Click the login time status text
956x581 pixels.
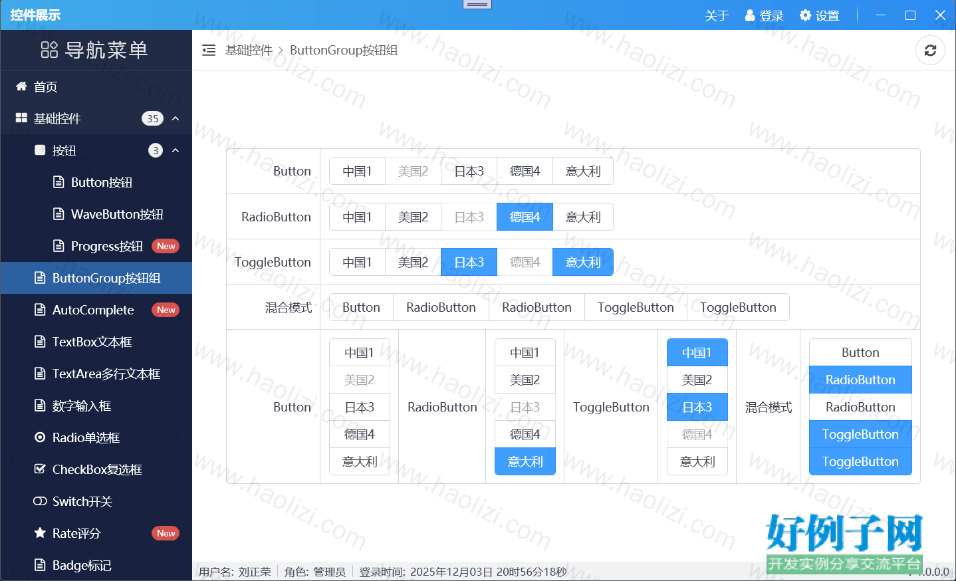[463, 572]
